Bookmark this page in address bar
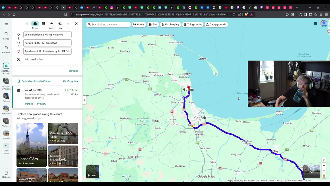The height and width of the screenshot is (186, 330). pyautogui.click(x=65, y=14)
